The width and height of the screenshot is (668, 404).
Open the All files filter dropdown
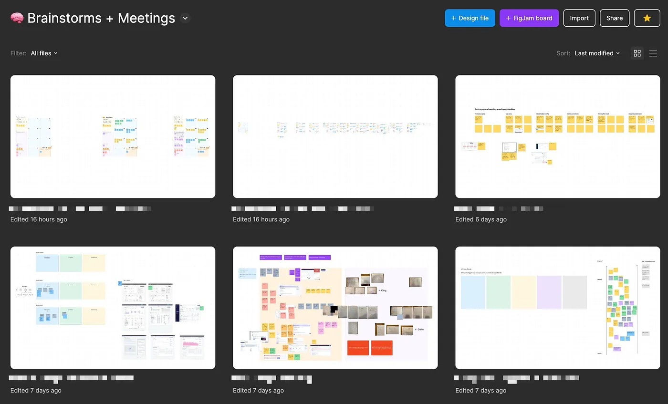[x=44, y=53]
